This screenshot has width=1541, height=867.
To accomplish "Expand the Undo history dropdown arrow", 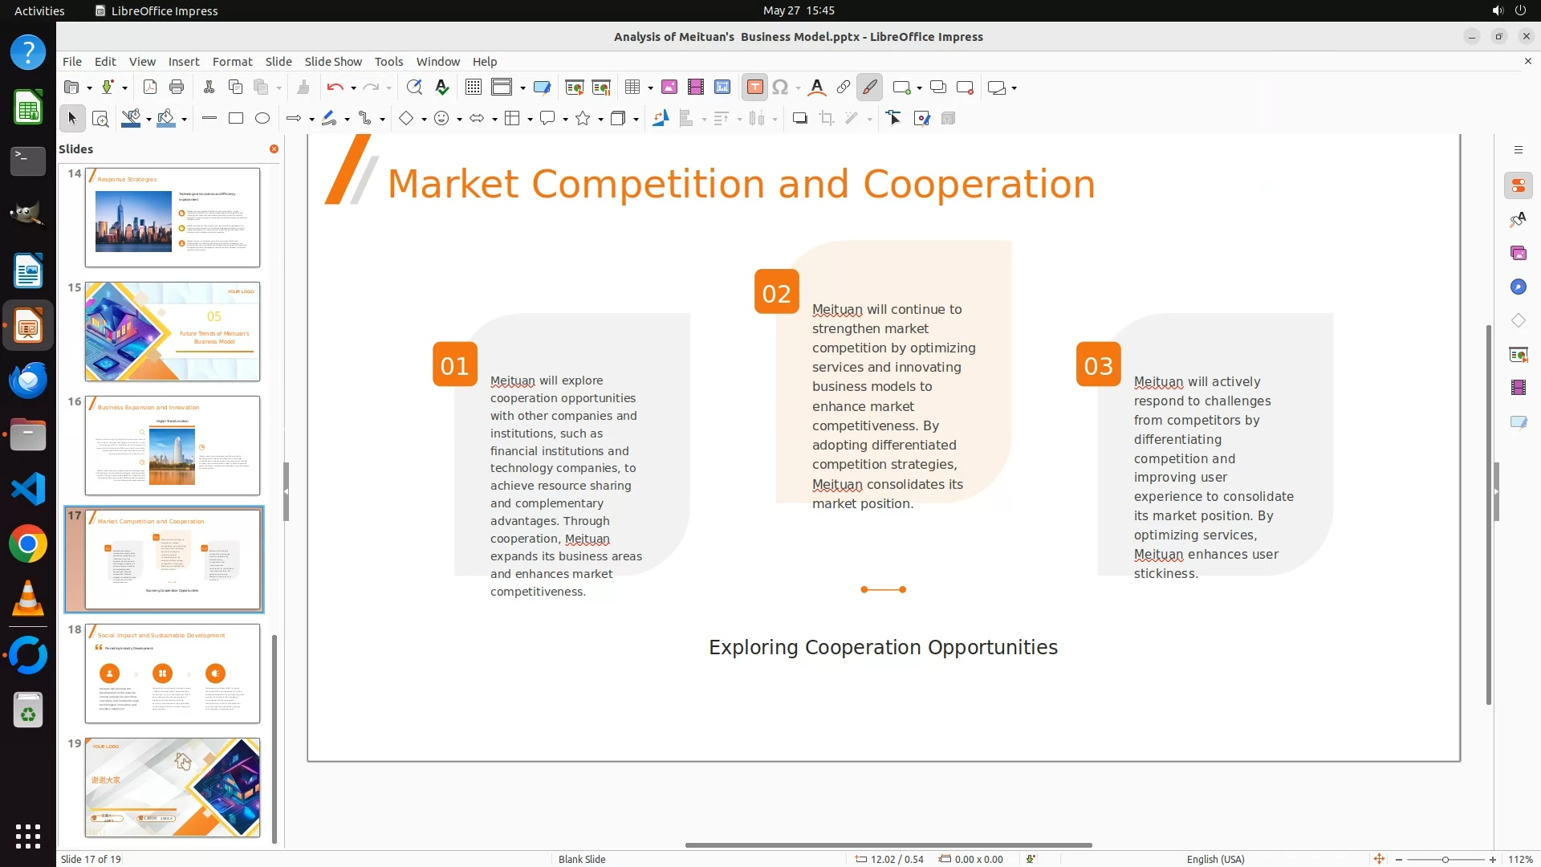I will (353, 88).
